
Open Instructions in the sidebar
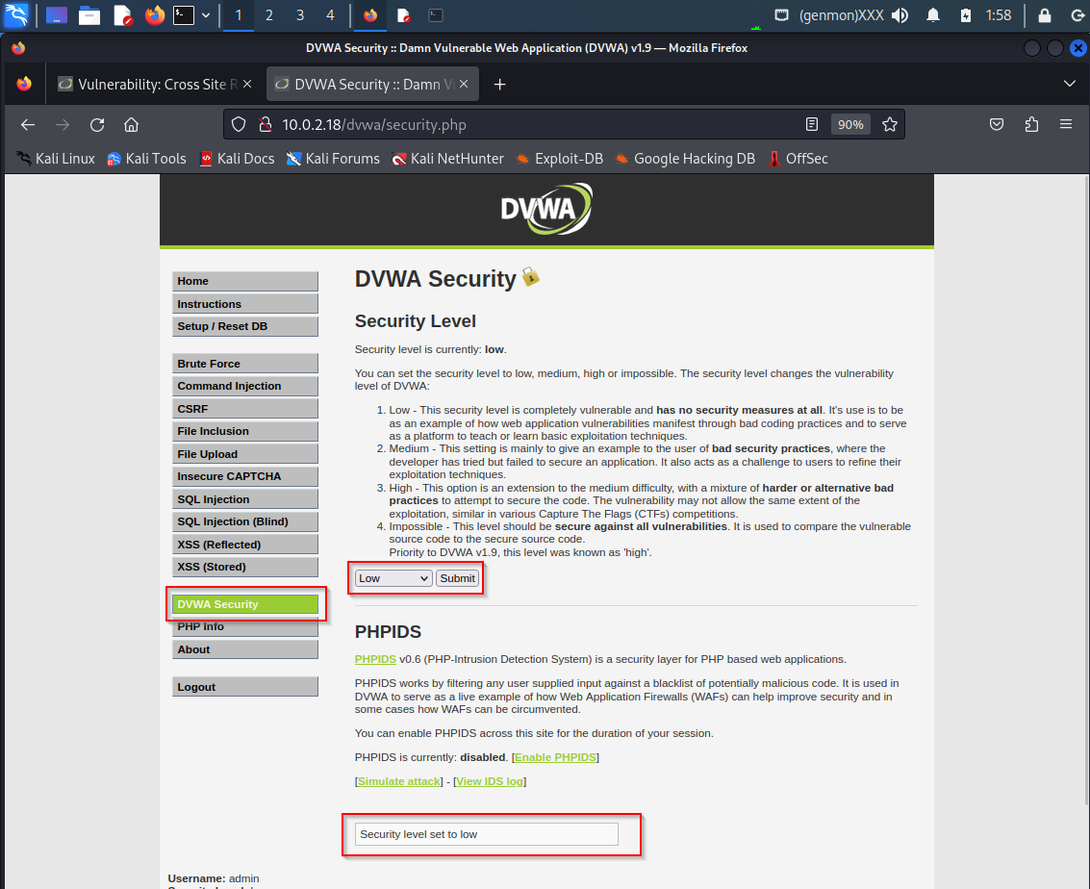point(244,304)
